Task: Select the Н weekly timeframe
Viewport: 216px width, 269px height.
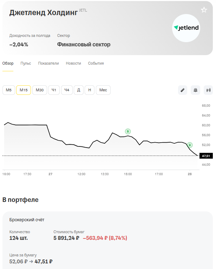Action: (90, 90)
